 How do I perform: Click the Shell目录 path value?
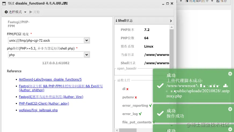coord(157,63)
